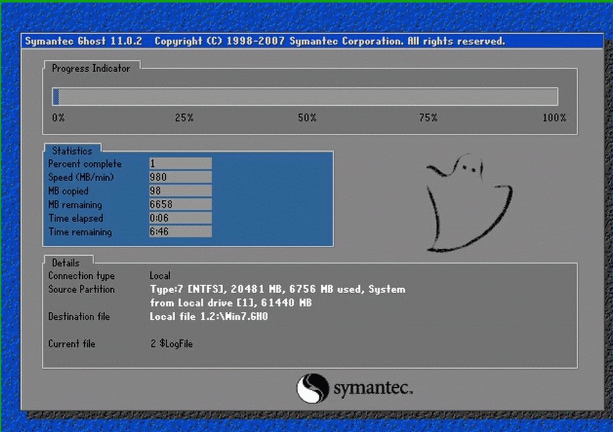The height and width of the screenshot is (432, 613).
Task: Click the Destination file path Win7.GHO
Action: coord(208,317)
